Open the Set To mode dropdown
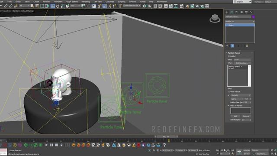 [237, 99]
